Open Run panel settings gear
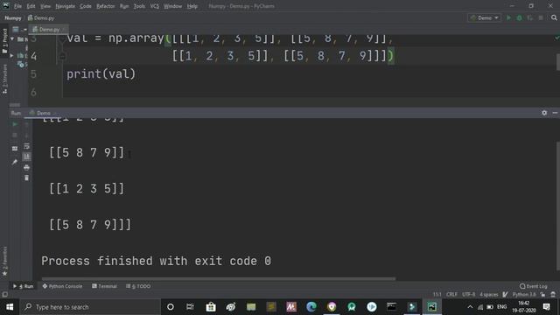 pos(544,113)
